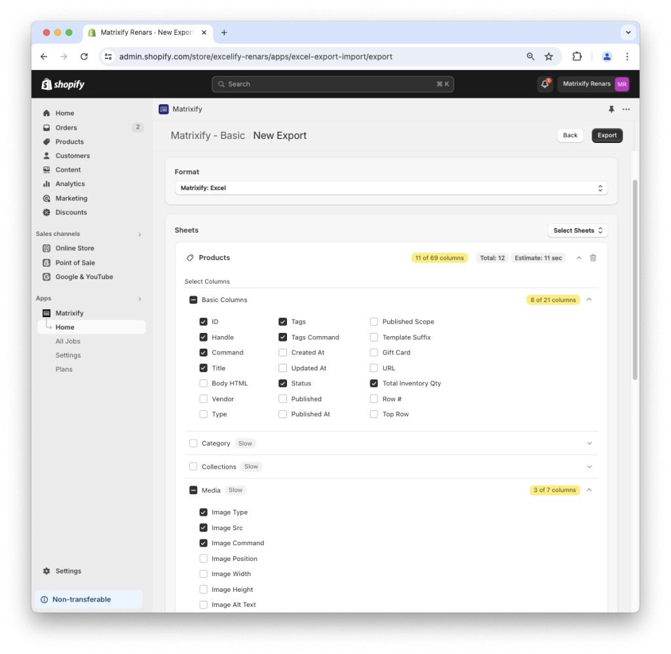Collapse the Basic Columns section
The width and height of the screenshot is (671, 654).
(x=588, y=299)
